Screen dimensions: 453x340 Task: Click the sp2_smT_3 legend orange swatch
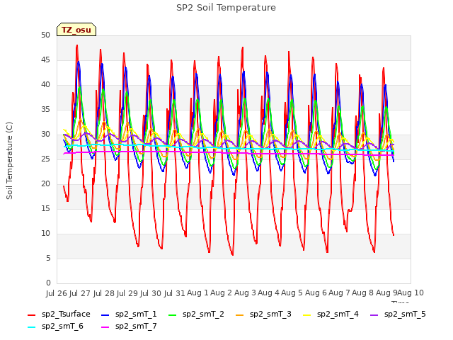tap(240, 314)
